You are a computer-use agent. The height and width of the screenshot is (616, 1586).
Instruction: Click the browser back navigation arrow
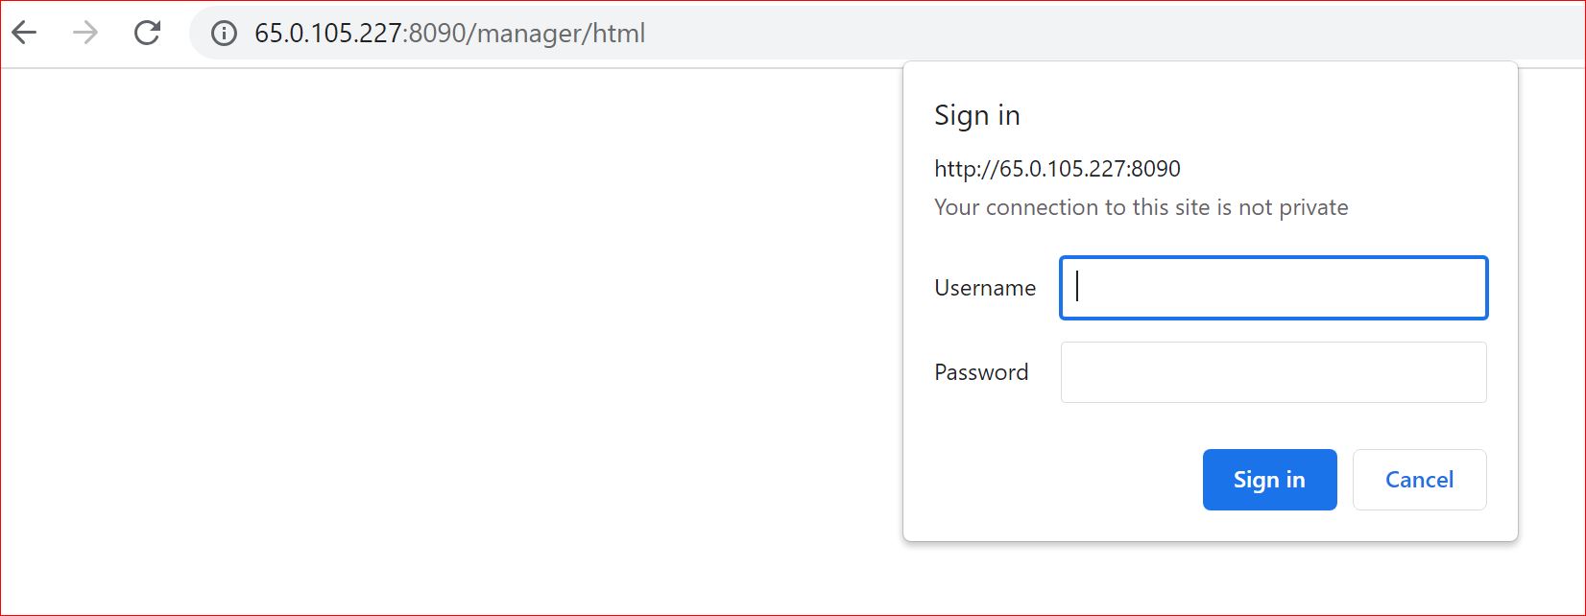coord(25,33)
